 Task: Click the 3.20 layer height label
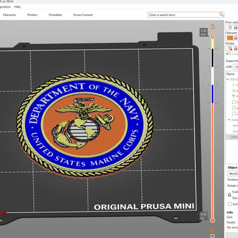(203, 32)
